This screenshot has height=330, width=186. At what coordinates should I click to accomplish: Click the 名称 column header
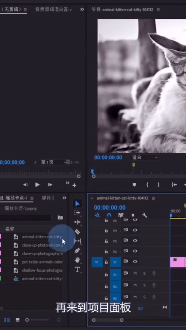(10, 229)
